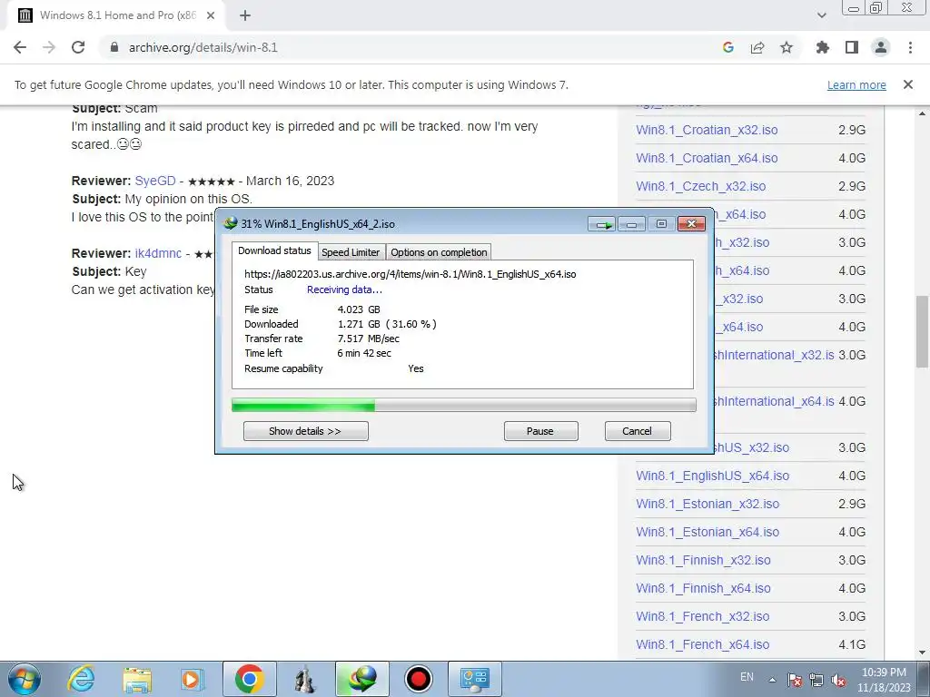The image size is (930, 697).
Task: Switch to Download status tab
Action: [x=274, y=250]
